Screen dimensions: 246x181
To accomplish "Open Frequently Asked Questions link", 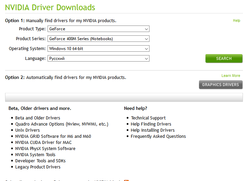I will point(158,136).
